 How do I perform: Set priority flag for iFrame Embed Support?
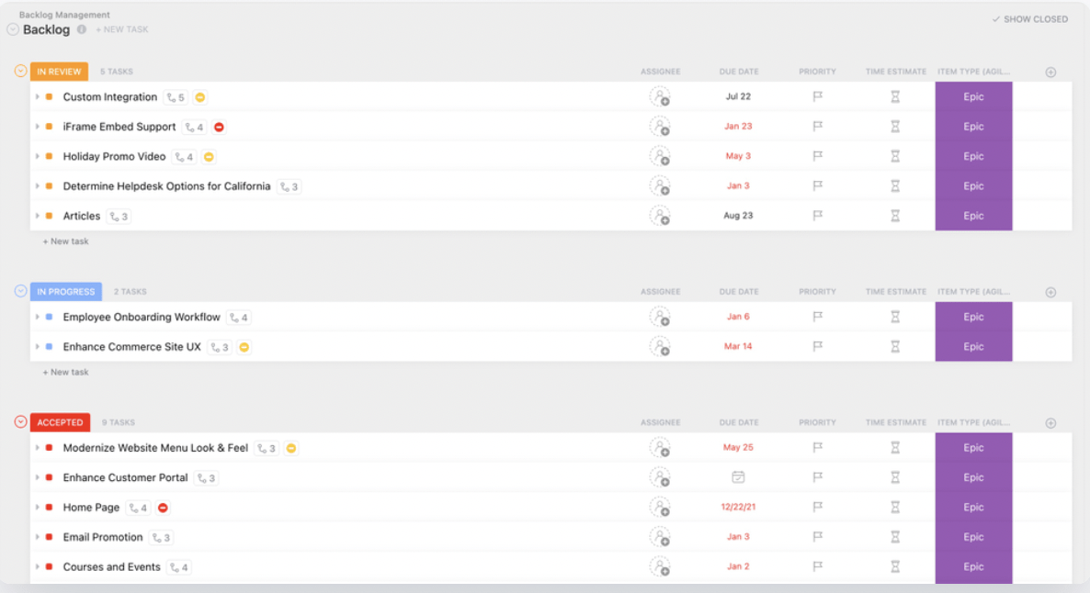818,127
